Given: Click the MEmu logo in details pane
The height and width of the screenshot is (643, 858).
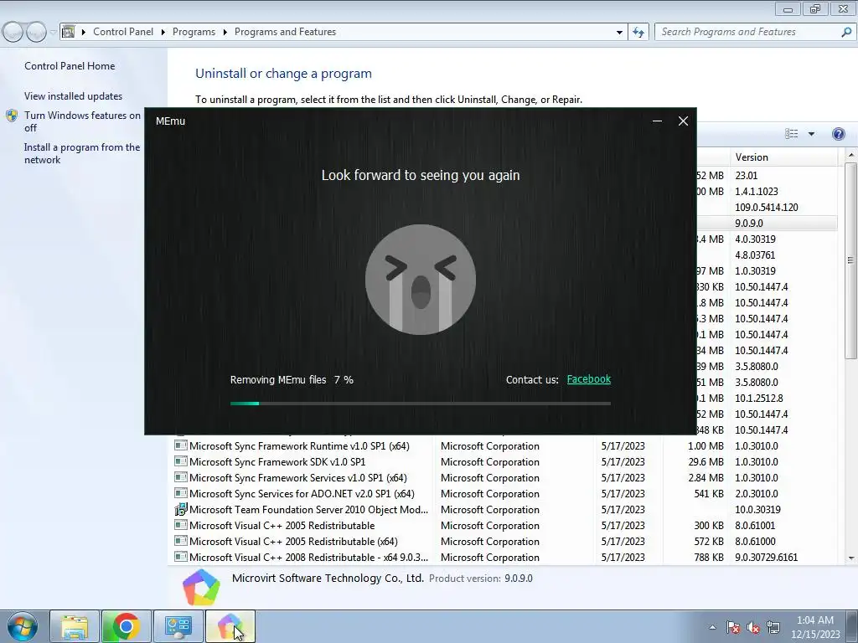Looking at the screenshot, I should click(x=201, y=588).
